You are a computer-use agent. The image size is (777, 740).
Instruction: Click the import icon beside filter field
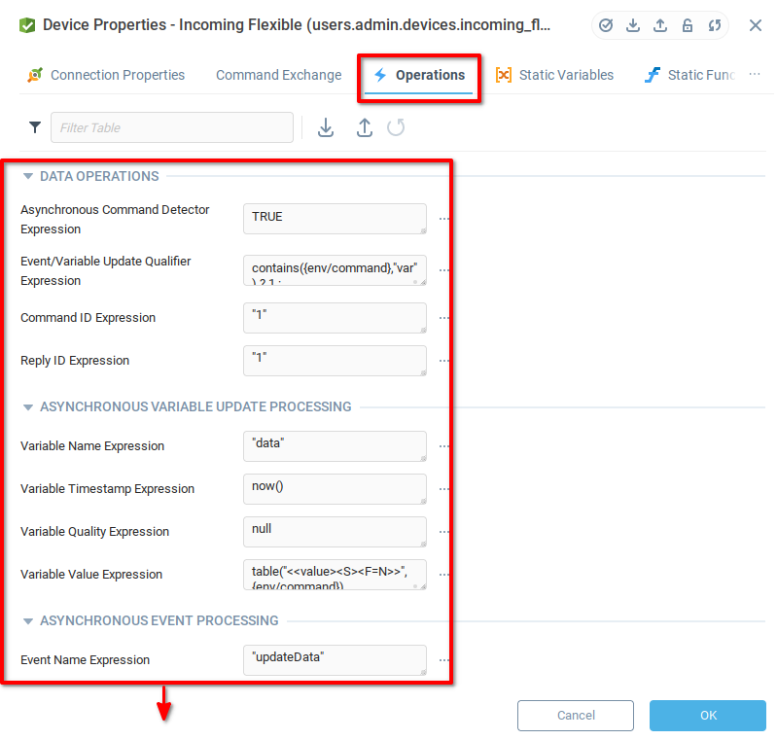click(326, 127)
